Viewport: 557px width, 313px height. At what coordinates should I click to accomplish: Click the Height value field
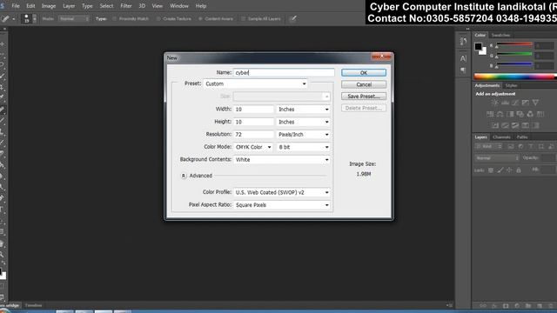pyautogui.click(x=253, y=122)
